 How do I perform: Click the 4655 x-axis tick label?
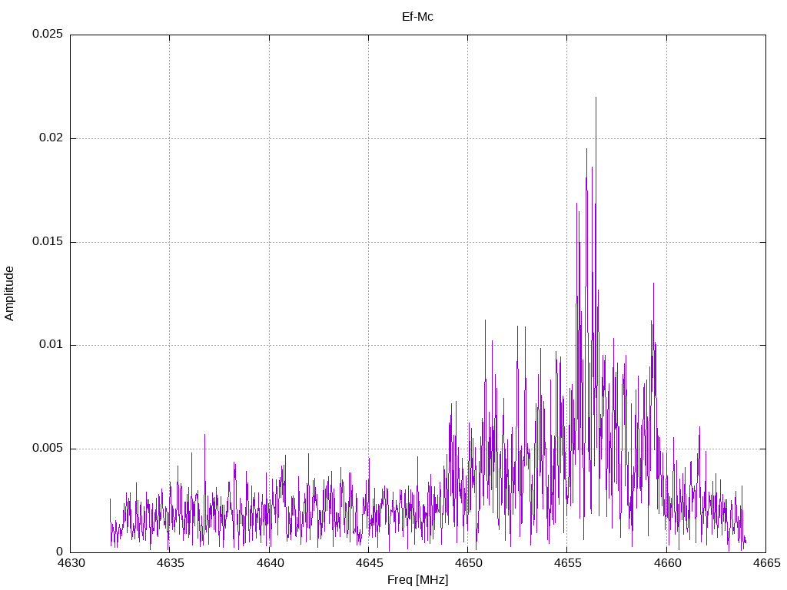566,563
